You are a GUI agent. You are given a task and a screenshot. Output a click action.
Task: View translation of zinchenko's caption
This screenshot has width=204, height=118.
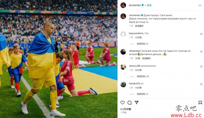point(139,26)
